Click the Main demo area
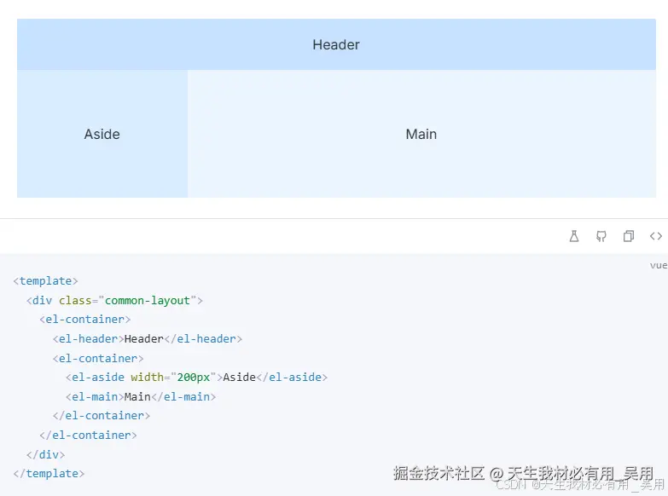The height and width of the screenshot is (496, 668). point(421,134)
